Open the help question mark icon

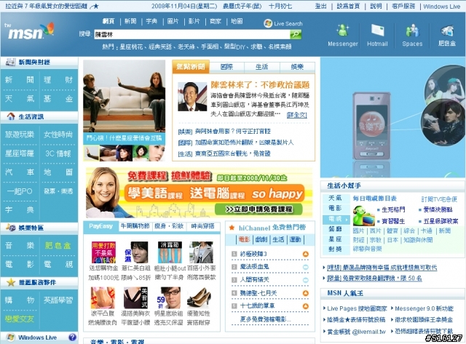(72, 337)
